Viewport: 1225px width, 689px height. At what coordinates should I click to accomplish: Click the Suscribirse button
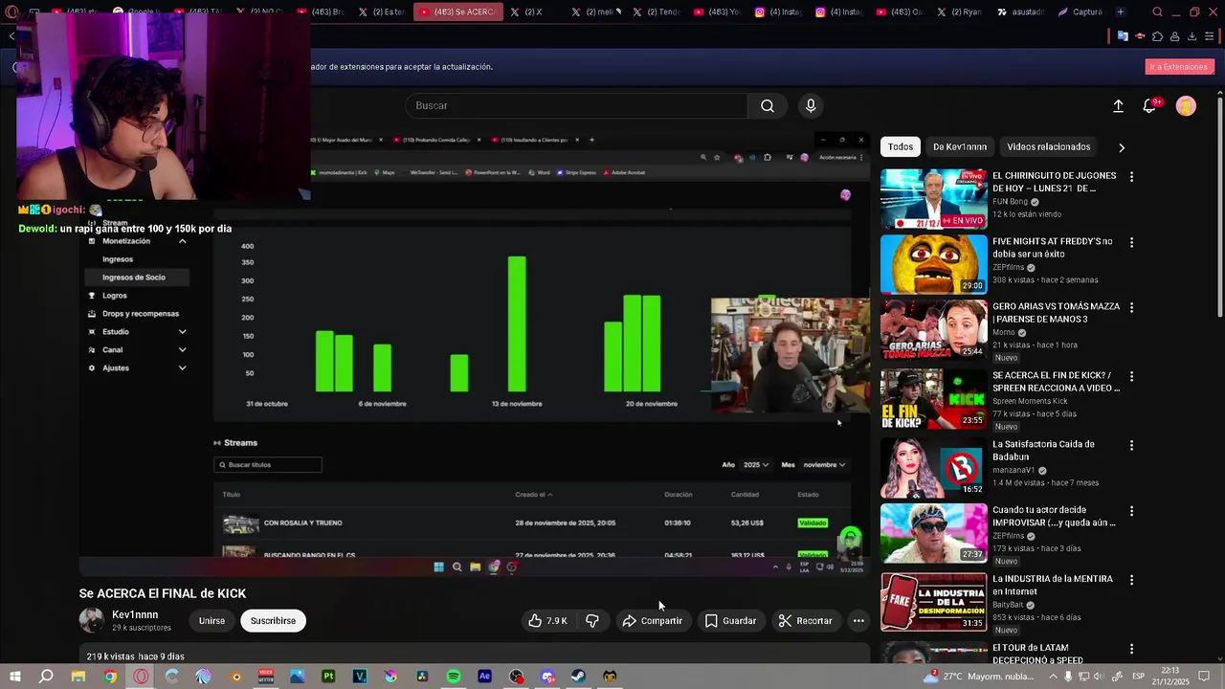(273, 621)
